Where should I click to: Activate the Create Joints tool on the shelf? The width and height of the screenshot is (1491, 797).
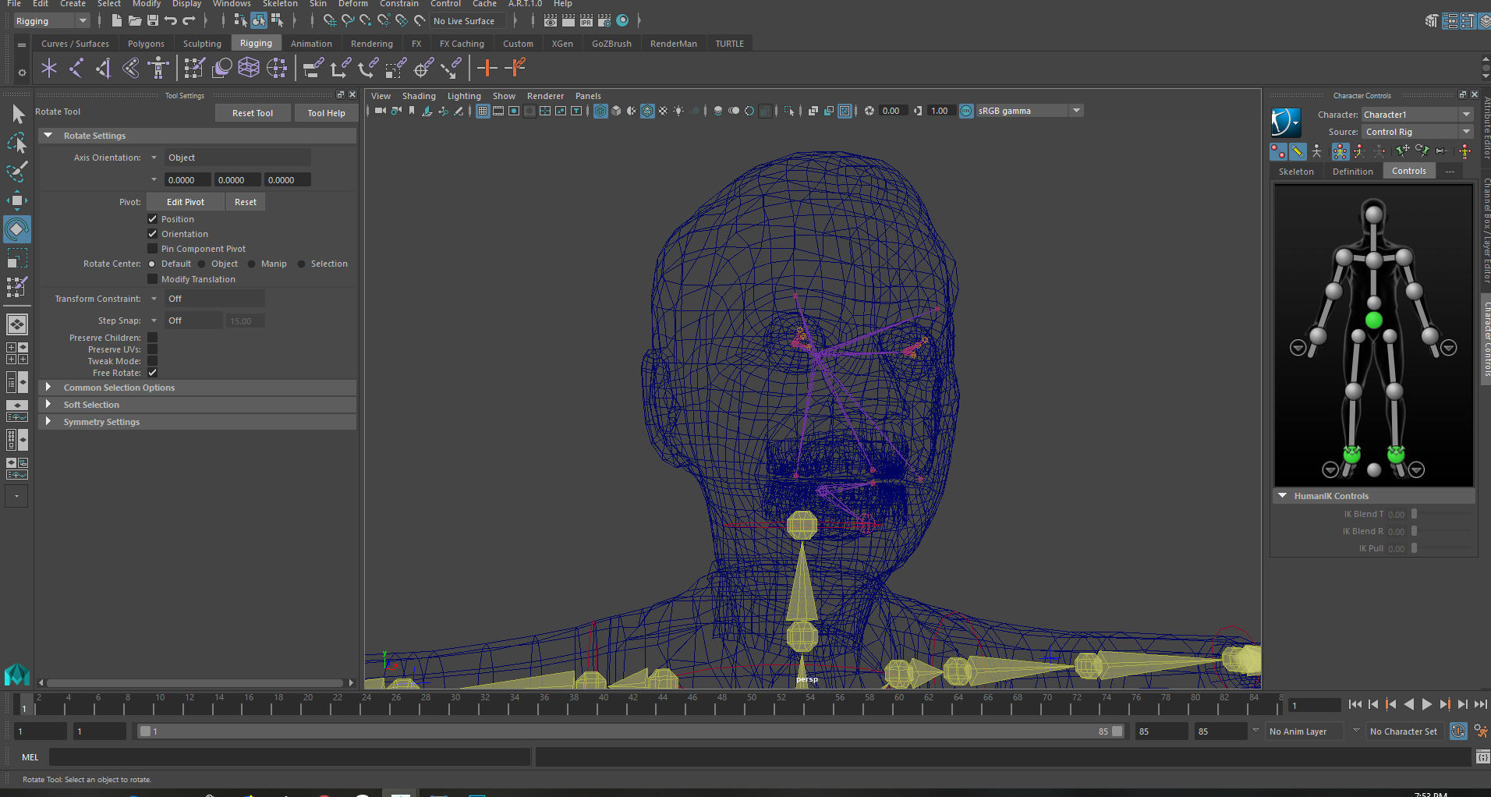(76, 69)
